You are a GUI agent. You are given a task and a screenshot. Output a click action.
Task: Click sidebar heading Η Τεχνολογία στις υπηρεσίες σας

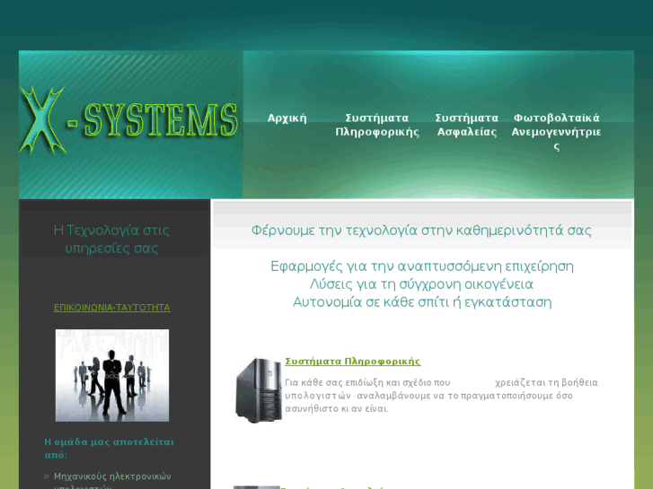click(111, 240)
